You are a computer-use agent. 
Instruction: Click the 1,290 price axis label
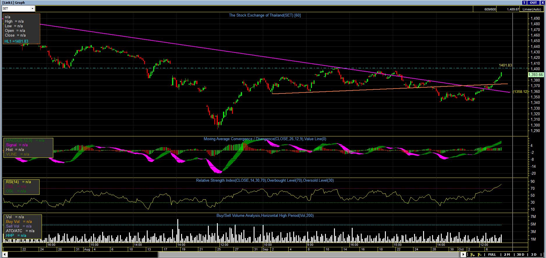(x=535, y=131)
